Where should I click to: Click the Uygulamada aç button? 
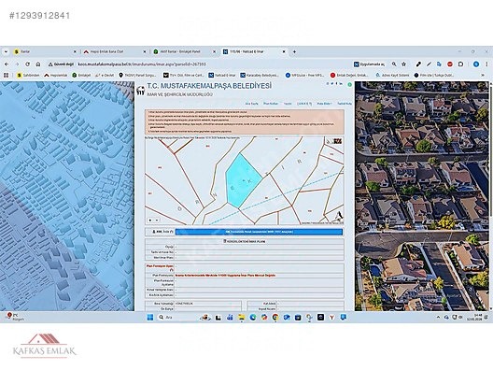click(369, 64)
